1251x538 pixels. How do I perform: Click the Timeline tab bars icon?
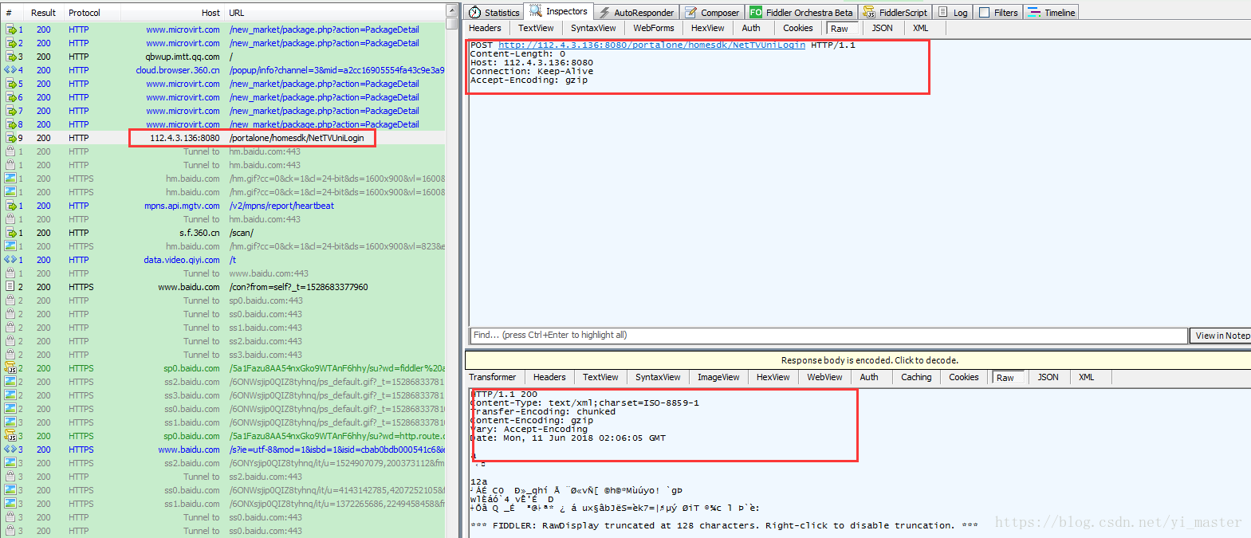pyautogui.click(x=1034, y=12)
